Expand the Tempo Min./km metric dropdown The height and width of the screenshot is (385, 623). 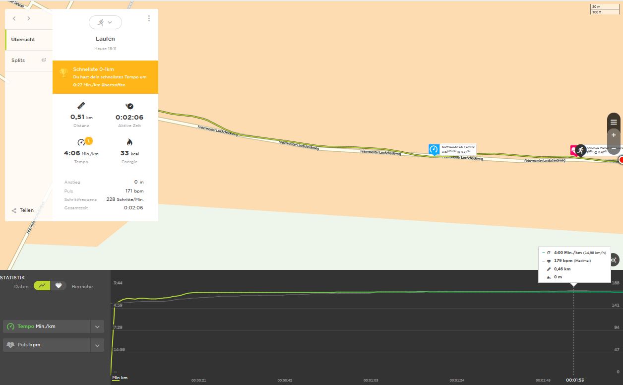(x=97, y=326)
